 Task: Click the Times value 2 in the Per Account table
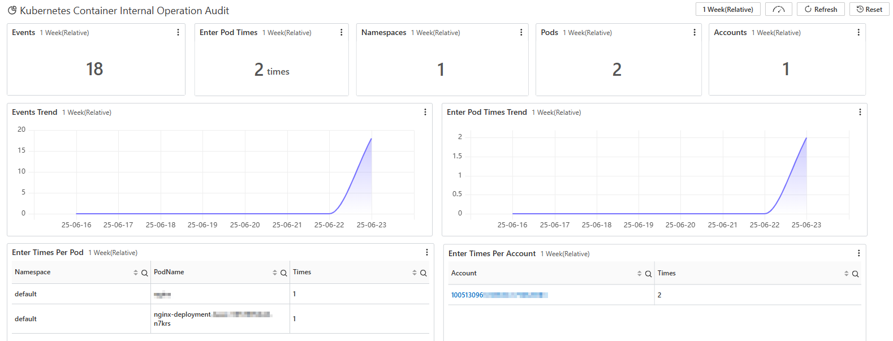click(x=659, y=295)
